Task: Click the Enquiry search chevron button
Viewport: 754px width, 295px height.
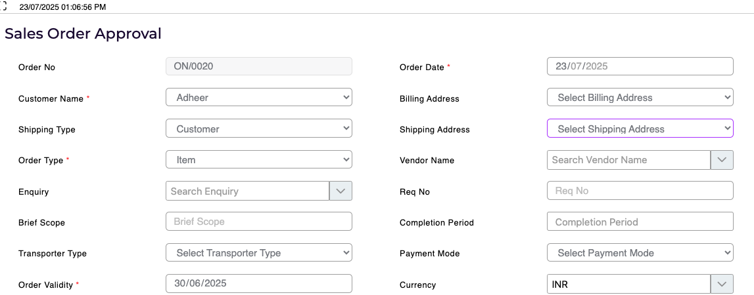Action: [341, 191]
